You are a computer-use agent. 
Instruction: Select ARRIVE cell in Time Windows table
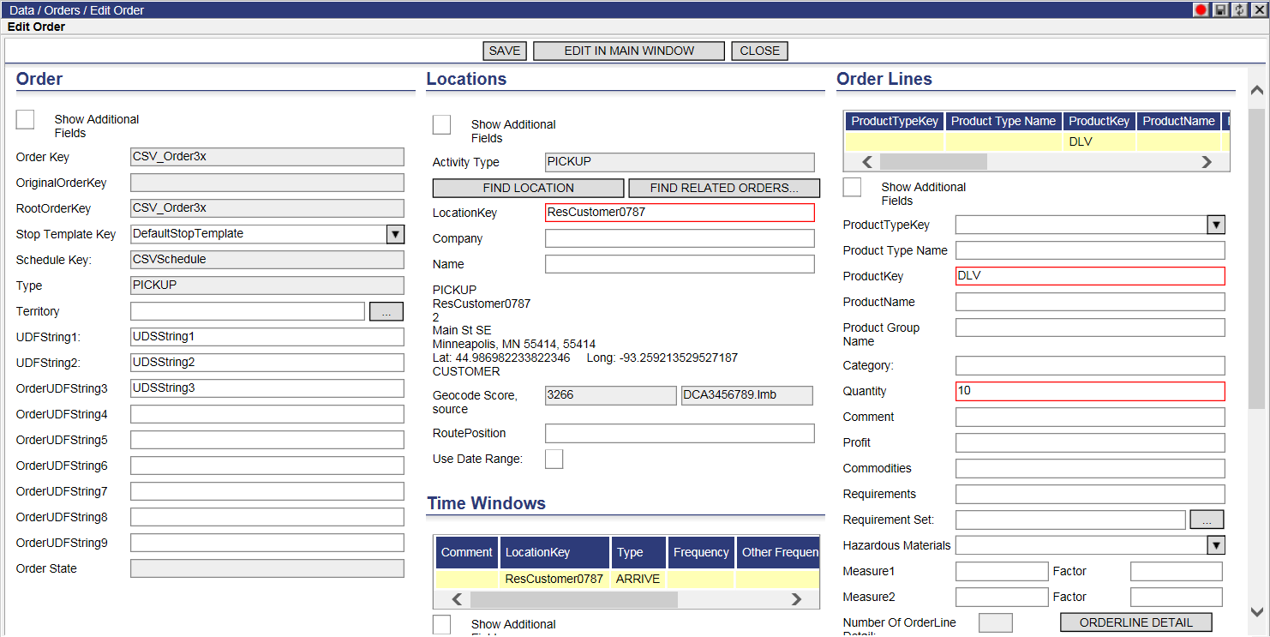638,579
